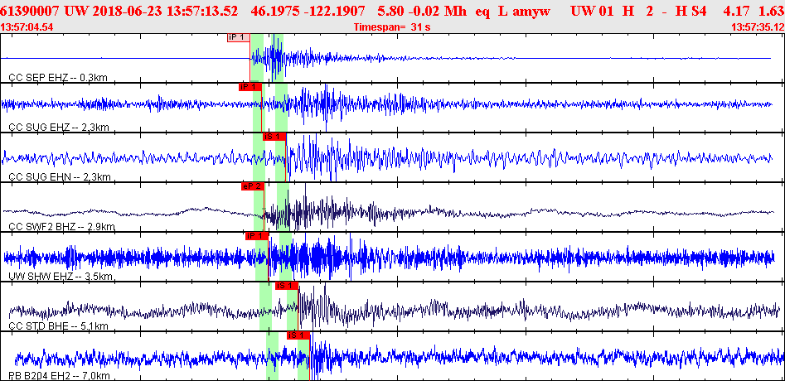Click the window start time '13:57:04.54'
Viewport: 785px width, 381px height.
[x=27, y=27]
